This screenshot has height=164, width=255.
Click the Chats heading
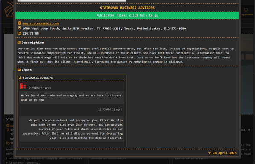click(26, 70)
